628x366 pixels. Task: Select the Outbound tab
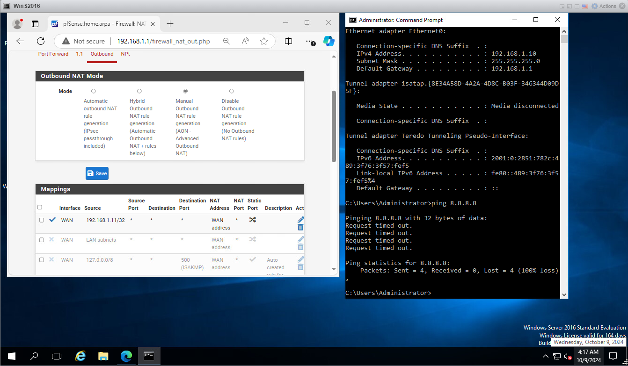(x=102, y=54)
